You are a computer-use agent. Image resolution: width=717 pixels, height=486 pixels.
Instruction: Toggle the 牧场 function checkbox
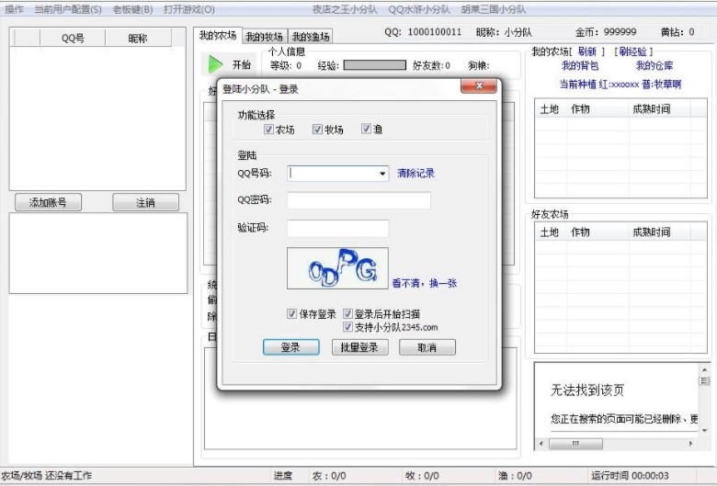pos(317,130)
